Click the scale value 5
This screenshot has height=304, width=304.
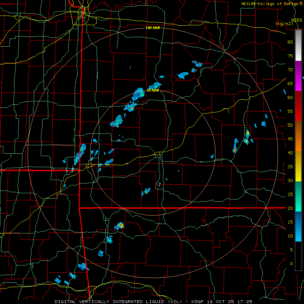(x=292, y=250)
